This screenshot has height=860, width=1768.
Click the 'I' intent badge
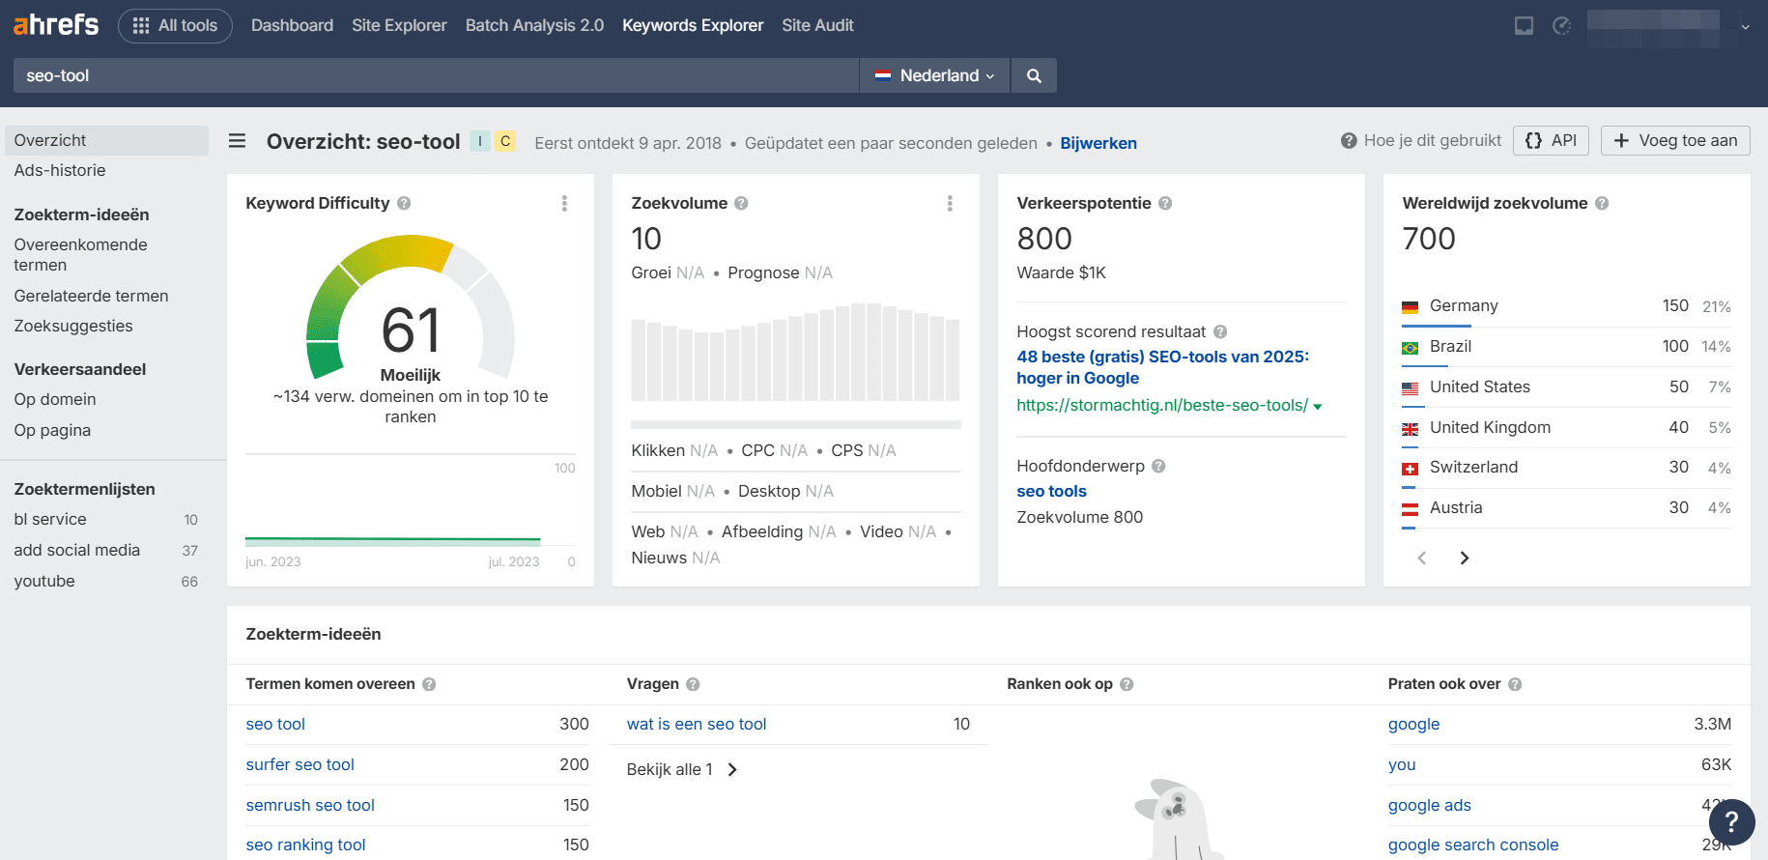[x=480, y=141]
